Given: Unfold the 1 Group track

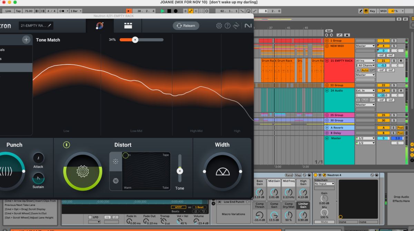Looking at the screenshot, I should tap(327, 41).
